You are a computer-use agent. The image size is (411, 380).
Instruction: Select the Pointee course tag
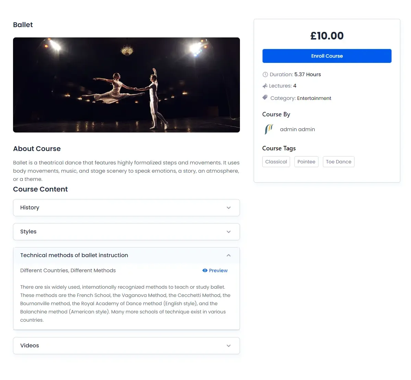[x=306, y=162]
